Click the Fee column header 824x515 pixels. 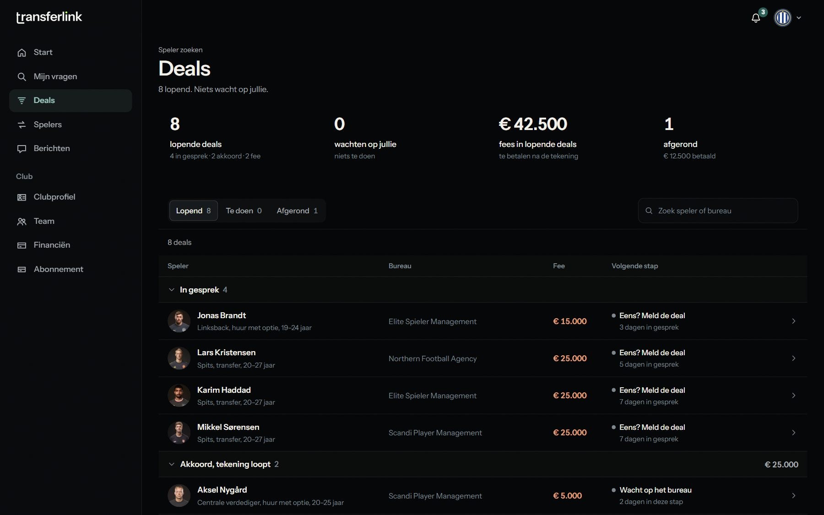click(559, 266)
